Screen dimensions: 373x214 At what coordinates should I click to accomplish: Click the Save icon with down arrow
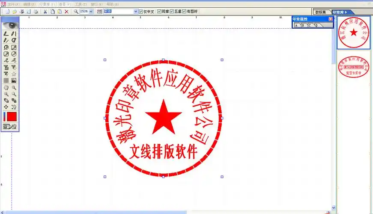pyautogui.click(x=22, y=12)
